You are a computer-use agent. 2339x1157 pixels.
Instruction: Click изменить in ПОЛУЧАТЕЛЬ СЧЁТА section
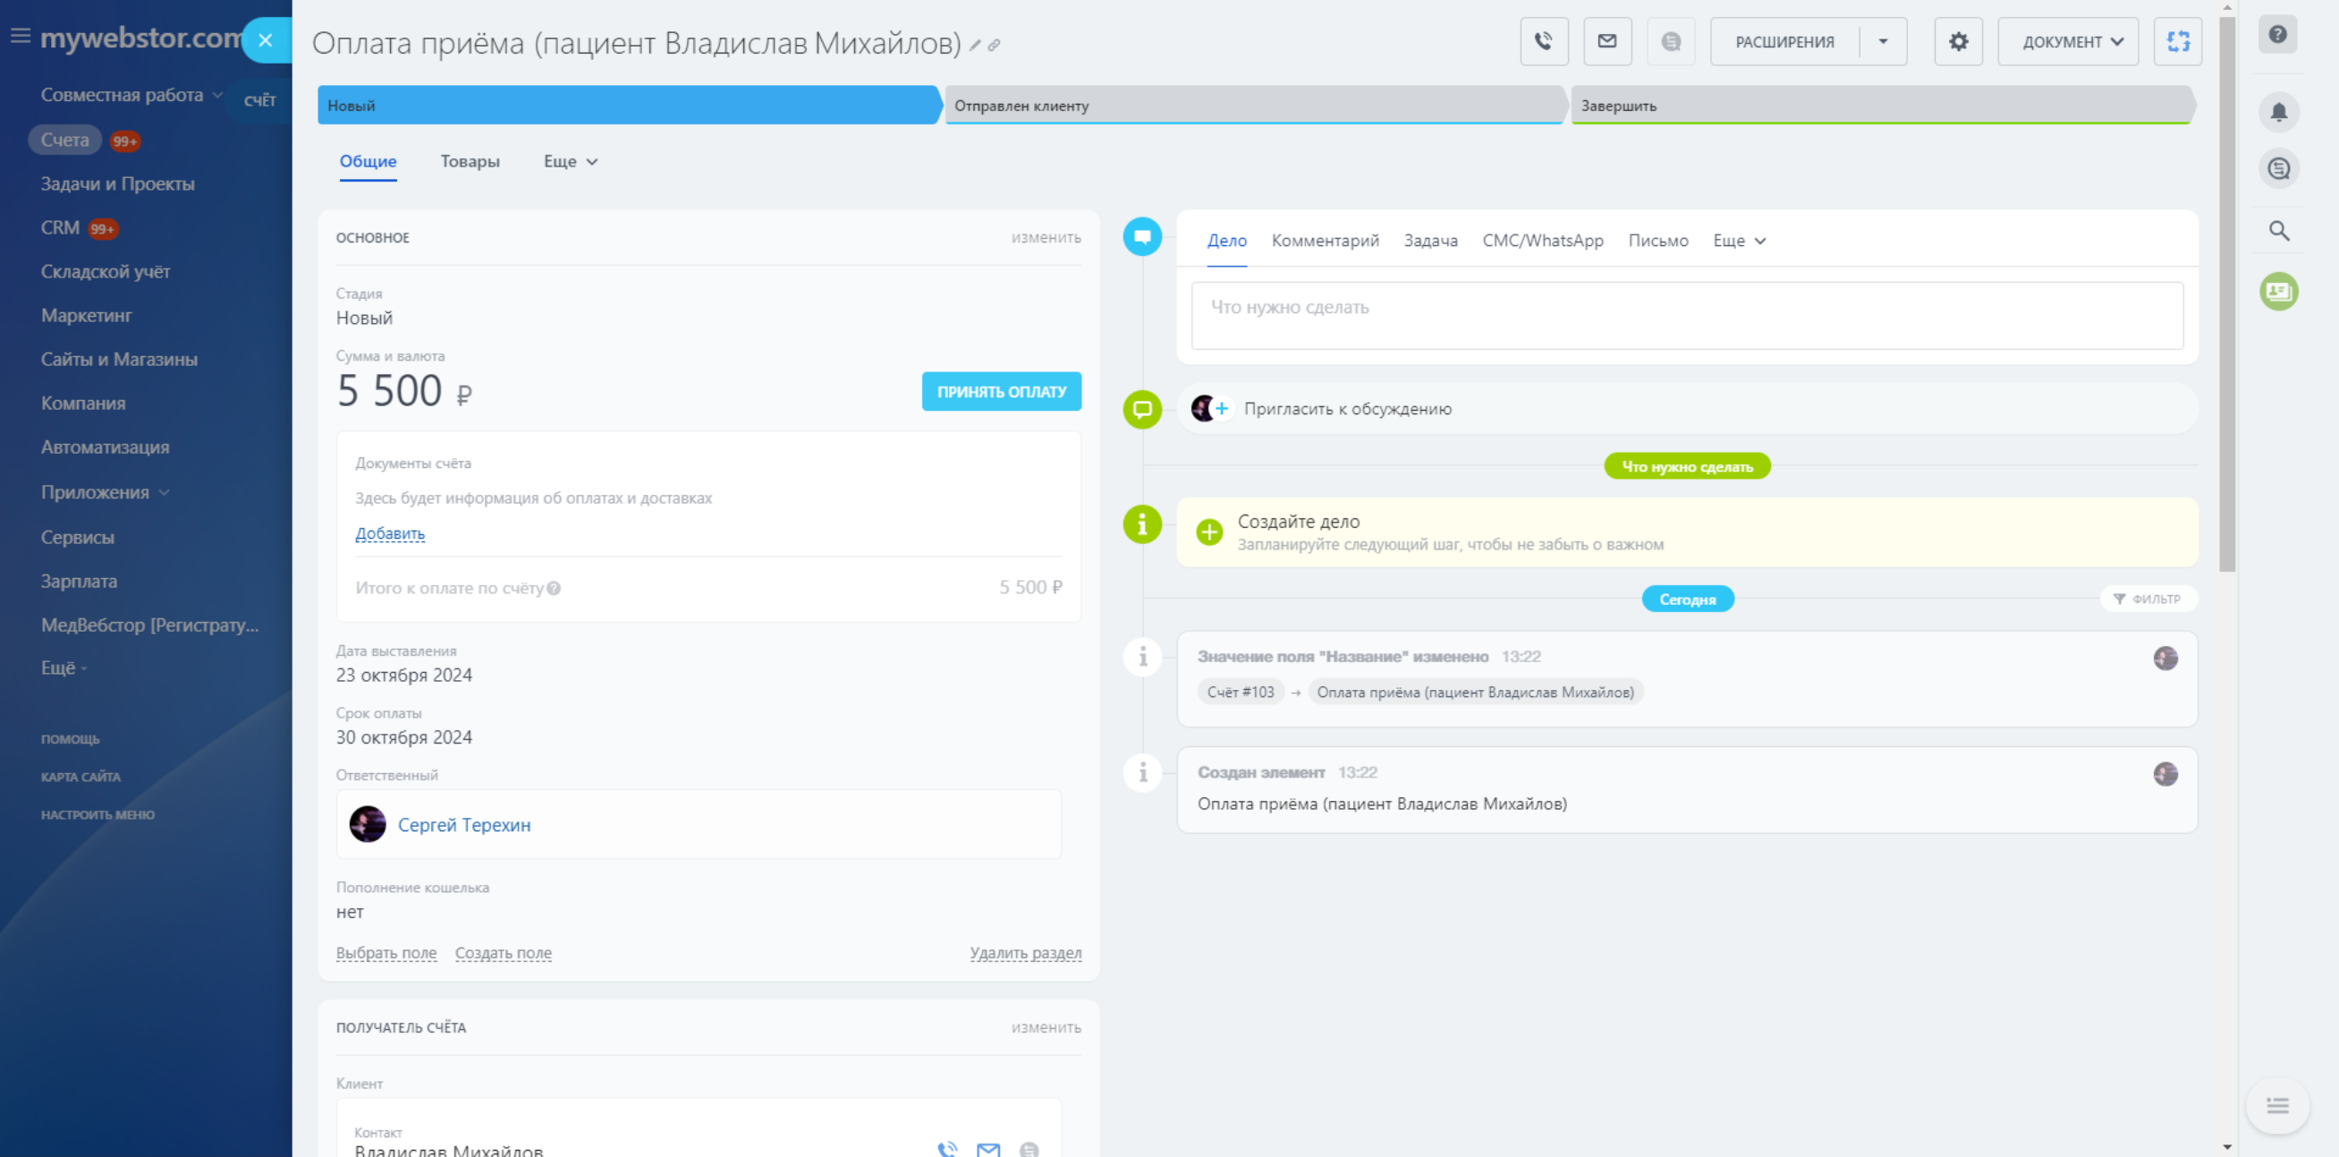pyautogui.click(x=1046, y=1028)
